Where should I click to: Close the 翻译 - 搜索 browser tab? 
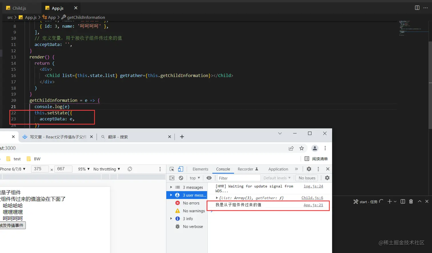(x=169, y=137)
